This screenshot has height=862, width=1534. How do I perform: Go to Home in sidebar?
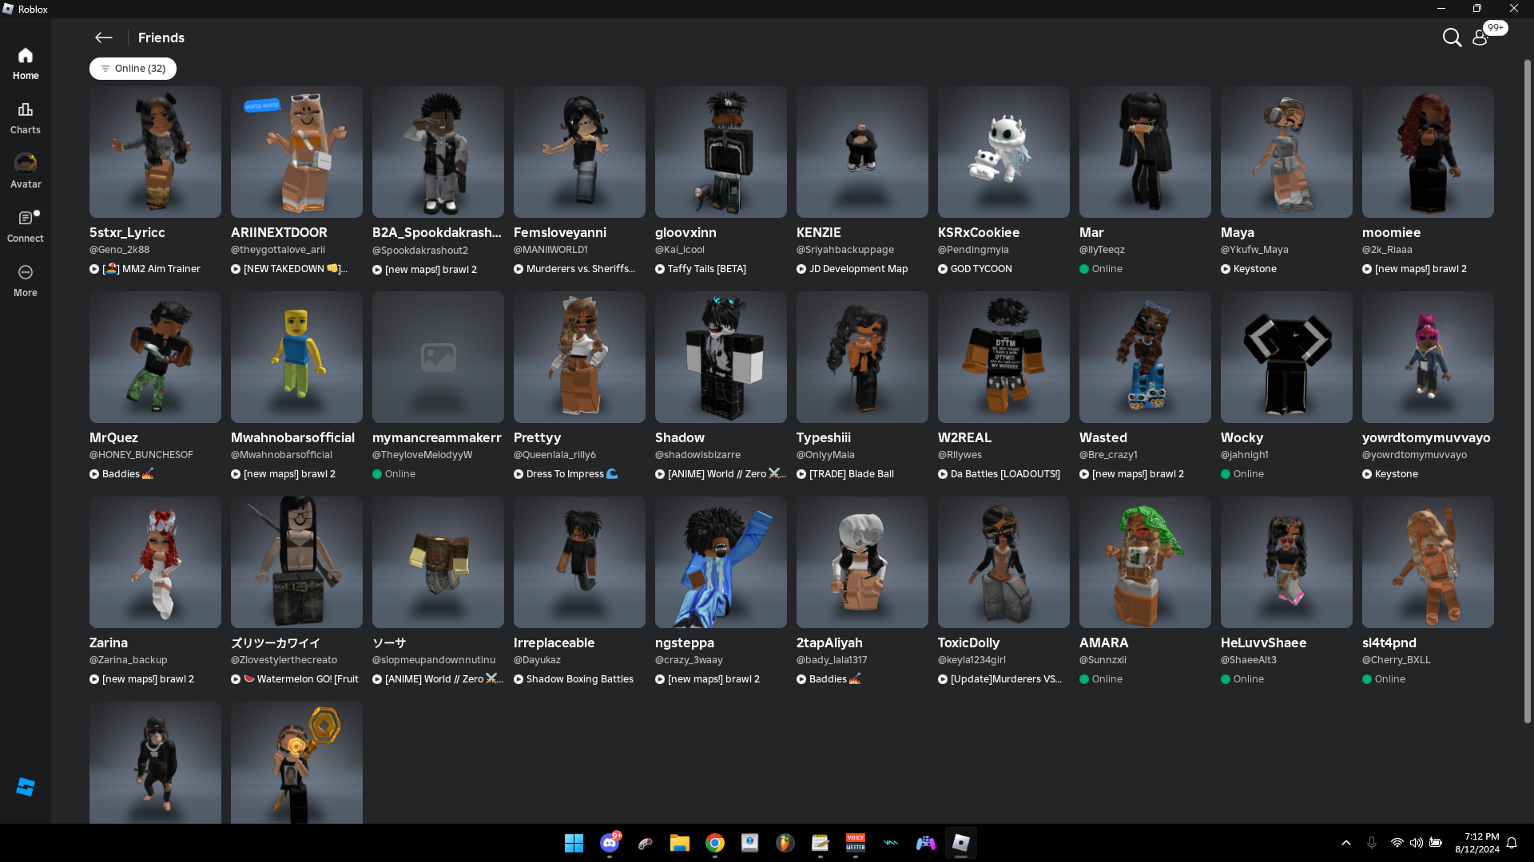click(x=26, y=63)
